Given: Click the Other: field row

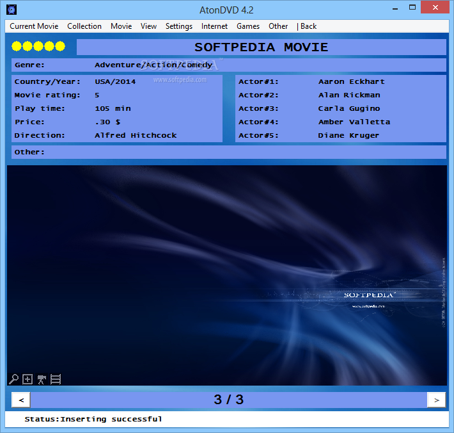Looking at the screenshot, I should (x=229, y=152).
